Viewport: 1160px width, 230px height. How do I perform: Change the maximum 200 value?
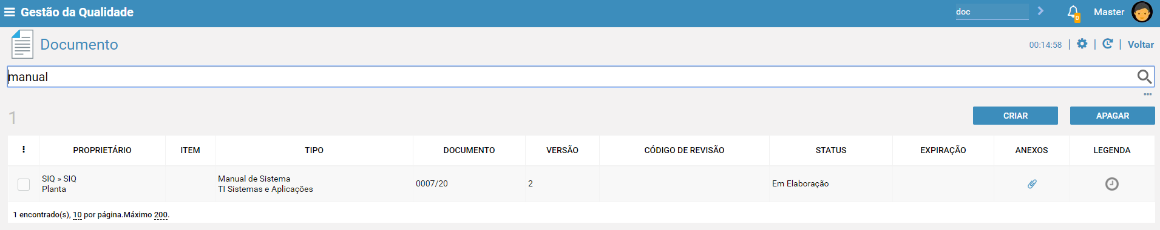(x=160, y=215)
